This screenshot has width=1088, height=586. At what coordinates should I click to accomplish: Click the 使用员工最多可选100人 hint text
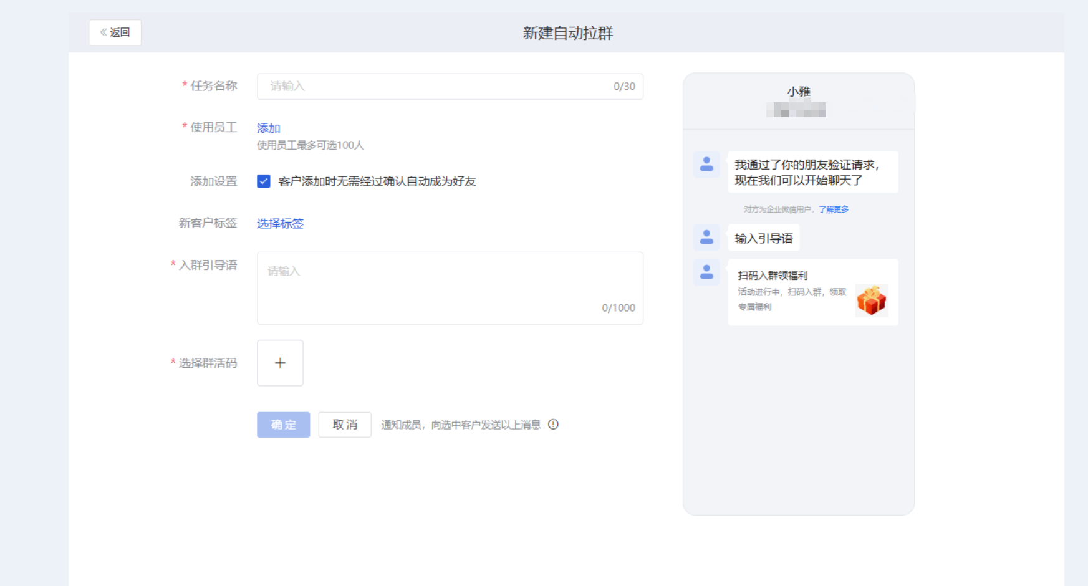point(311,145)
